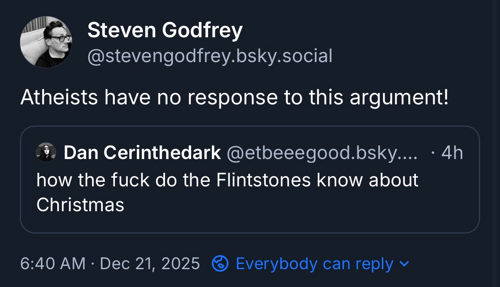Click the word Flintstones in quoted text
This screenshot has width=500, height=287.
coord(263,180)
